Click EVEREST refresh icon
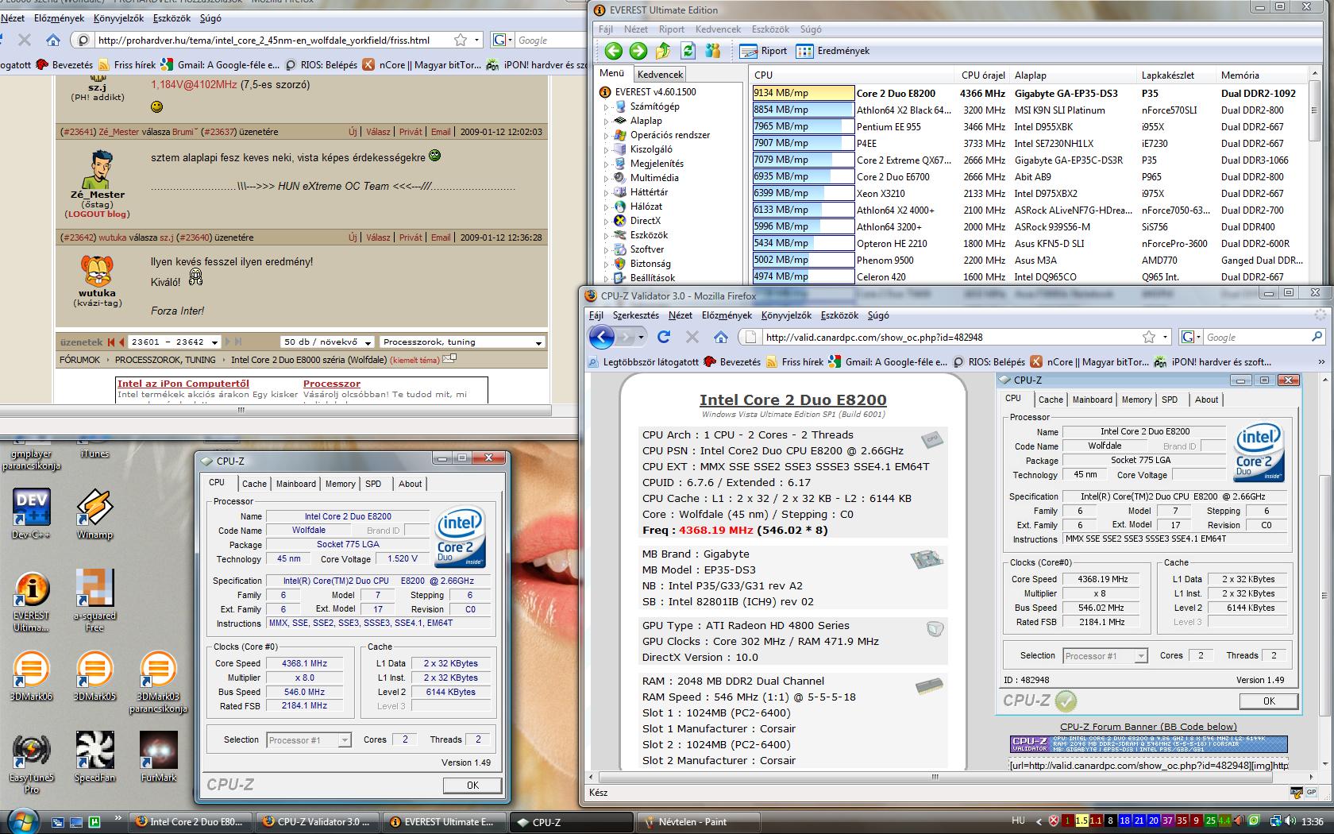The height and width of the screenshot is (834, 1334). tap(688, 51)
